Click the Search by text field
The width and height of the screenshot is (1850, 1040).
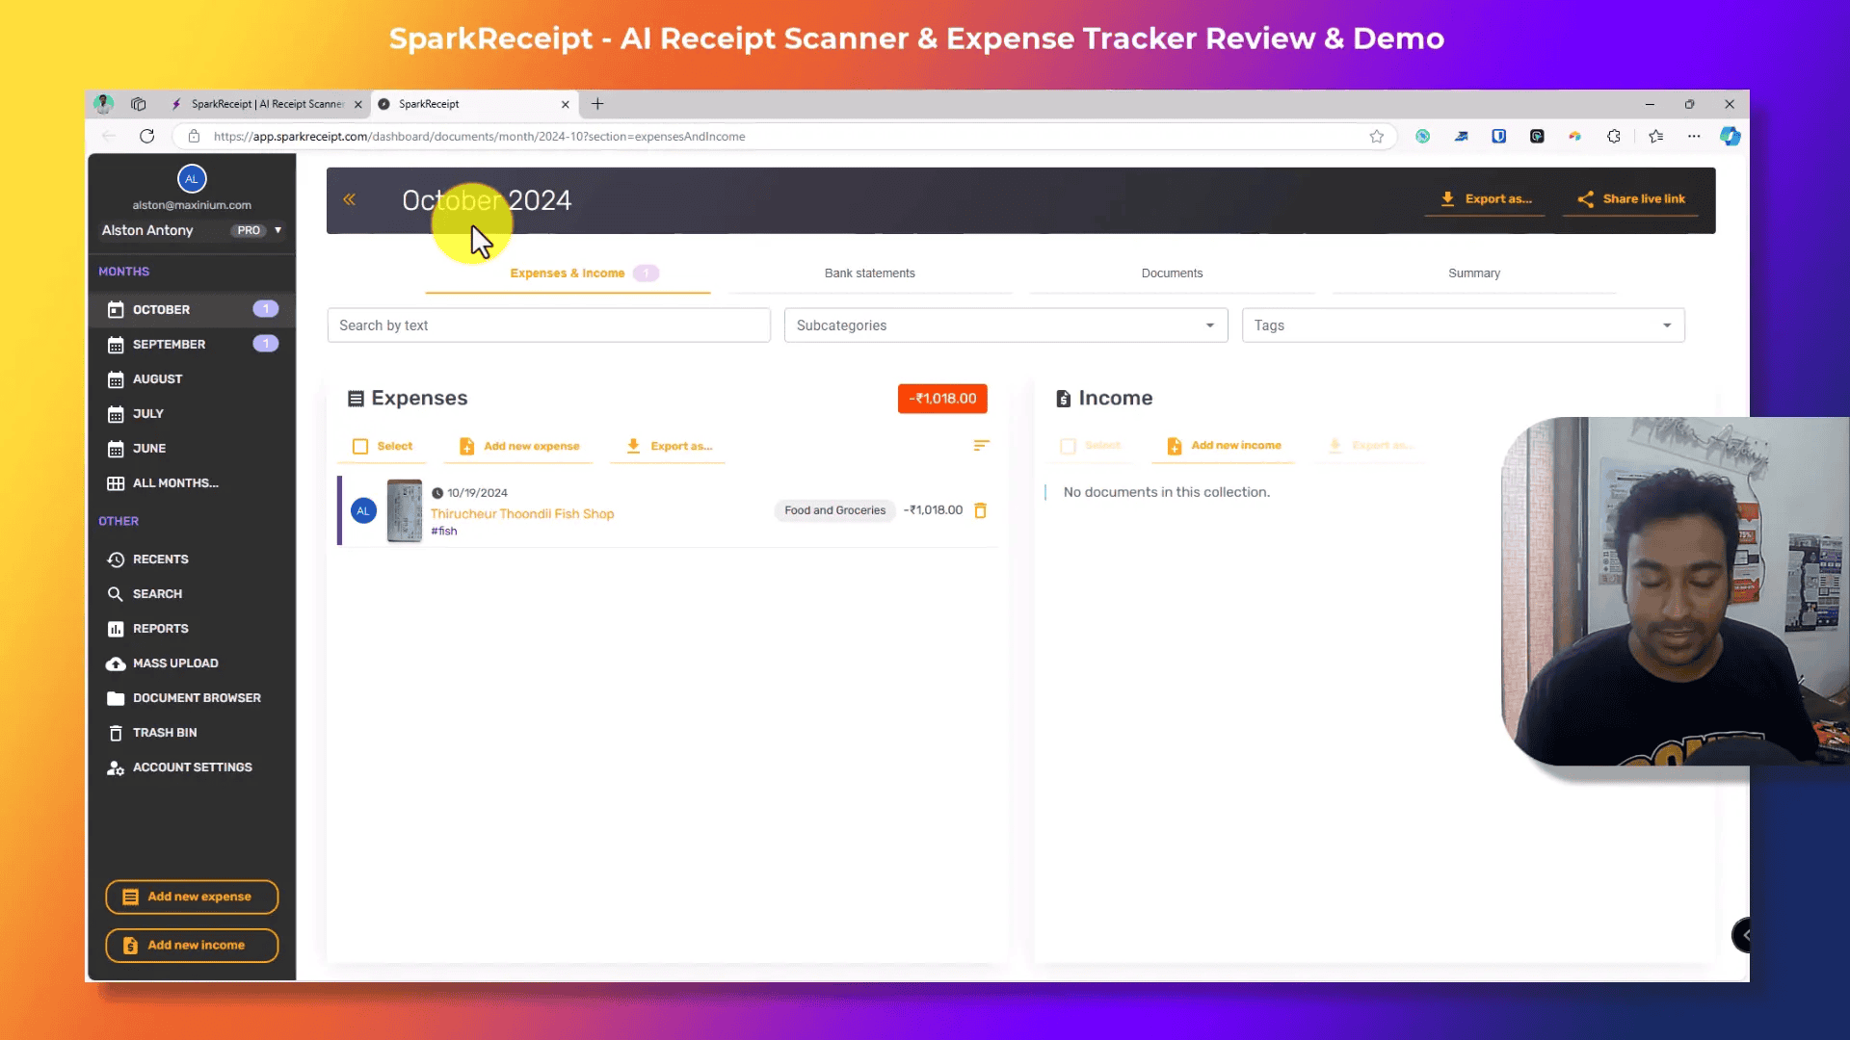tap(548, 325)
